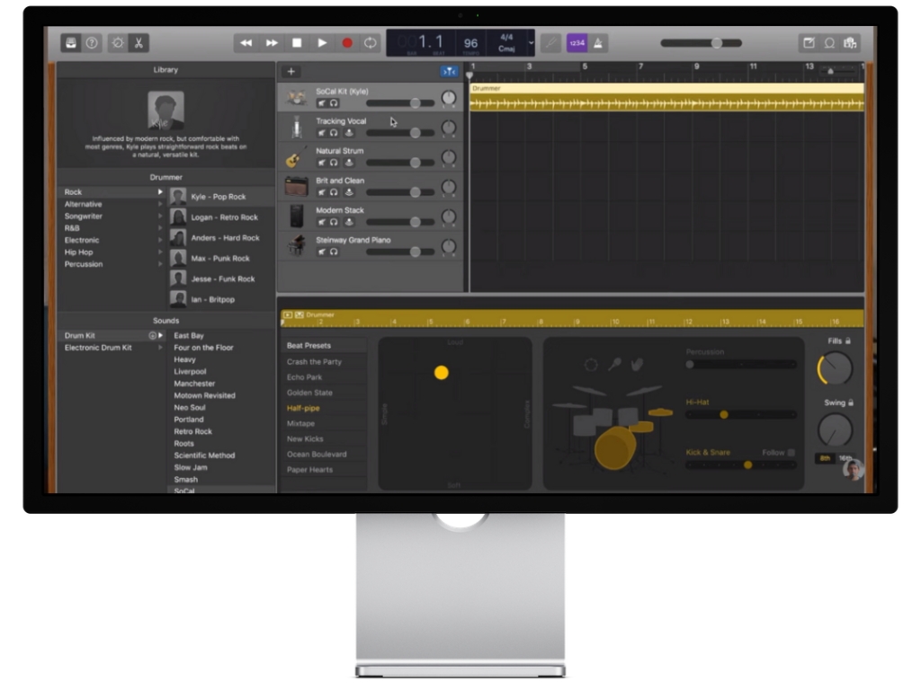Image resolution: width=921 pixels, height=690 pixels.
Task: Choose the Echo Park beat preset
Action: click(x=304, y=377)
